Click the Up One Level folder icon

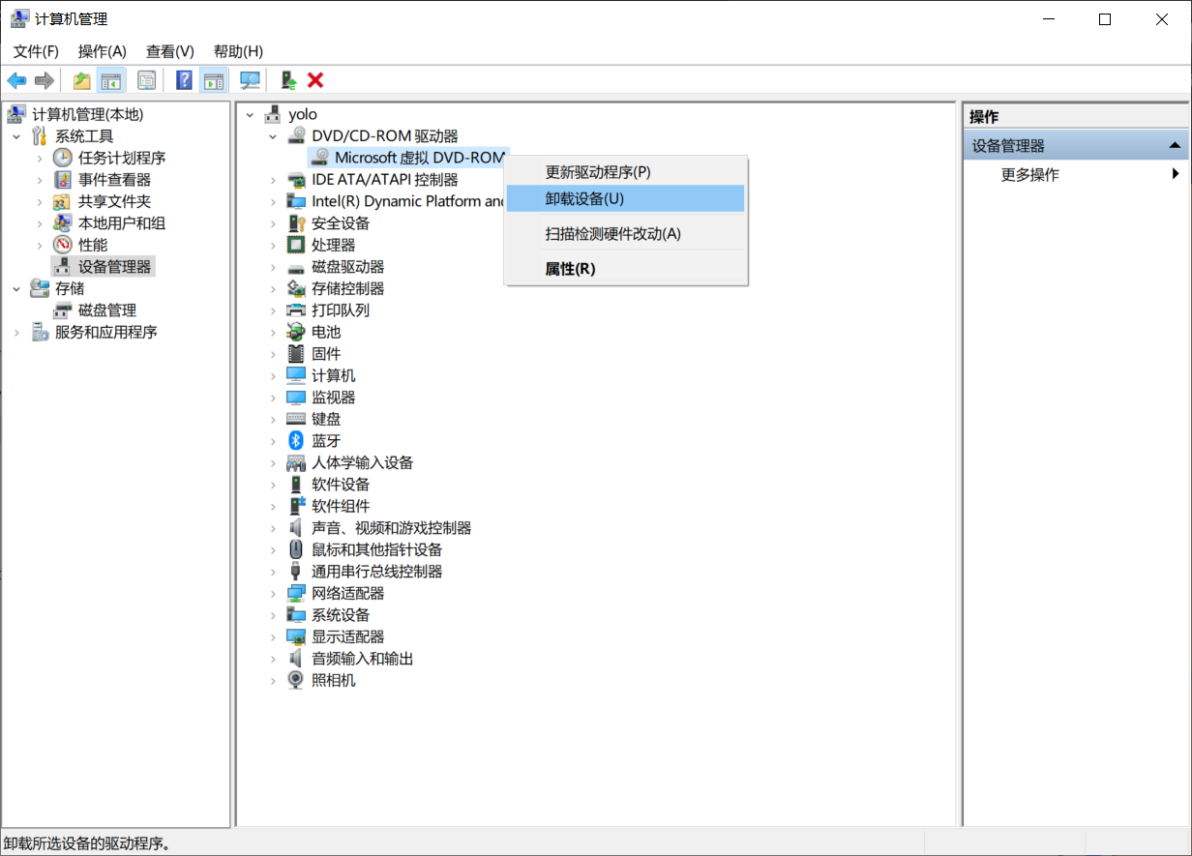click(82, 80)
